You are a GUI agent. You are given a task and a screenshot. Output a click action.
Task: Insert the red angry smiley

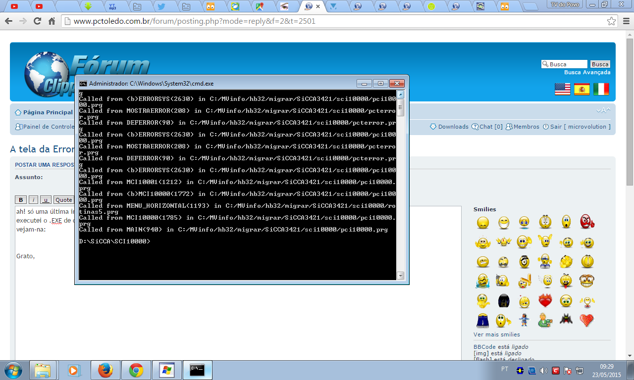[587, 222]
